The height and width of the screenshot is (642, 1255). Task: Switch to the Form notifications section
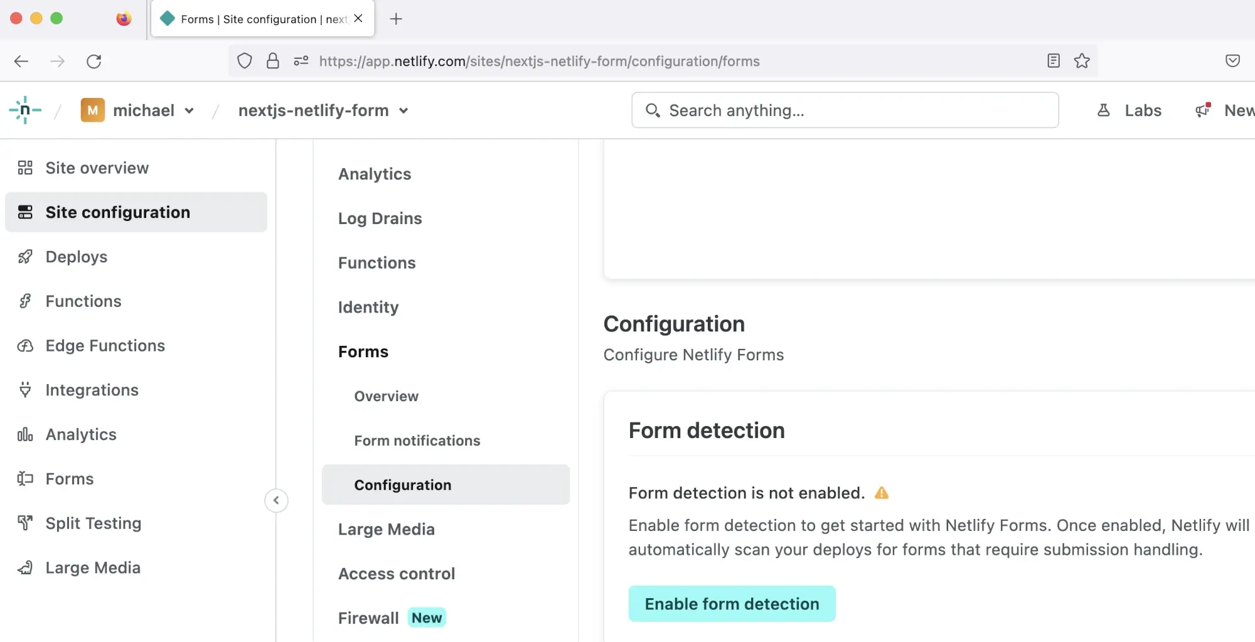click(417, 441)
